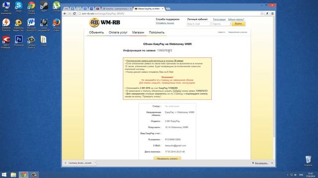The height and width of the screenshot is (178, 318).
Task: Bookmark this page with the star
Action: pyautogui.click(x=262, y=13)
